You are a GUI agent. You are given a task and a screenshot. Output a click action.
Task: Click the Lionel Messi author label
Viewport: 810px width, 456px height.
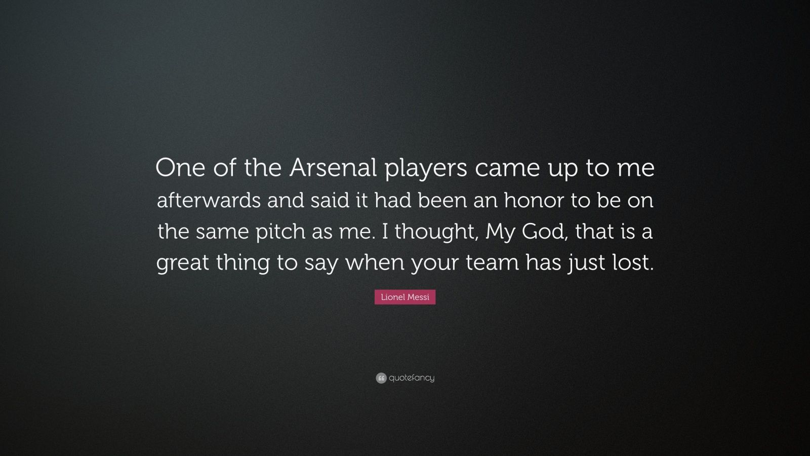coord(405,297)
